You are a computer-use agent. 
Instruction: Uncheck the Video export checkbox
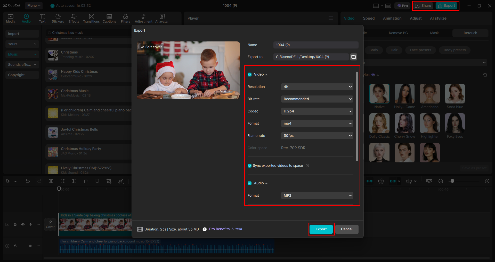(249, 74)
